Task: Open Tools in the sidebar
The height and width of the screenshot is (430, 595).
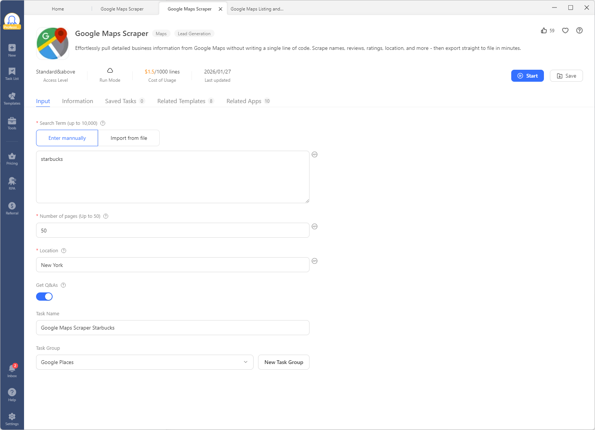Action: [x=12, y=123]
